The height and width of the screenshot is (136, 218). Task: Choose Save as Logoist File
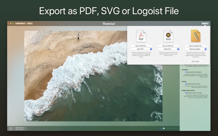pyautogui.click(x=196, y=46)
